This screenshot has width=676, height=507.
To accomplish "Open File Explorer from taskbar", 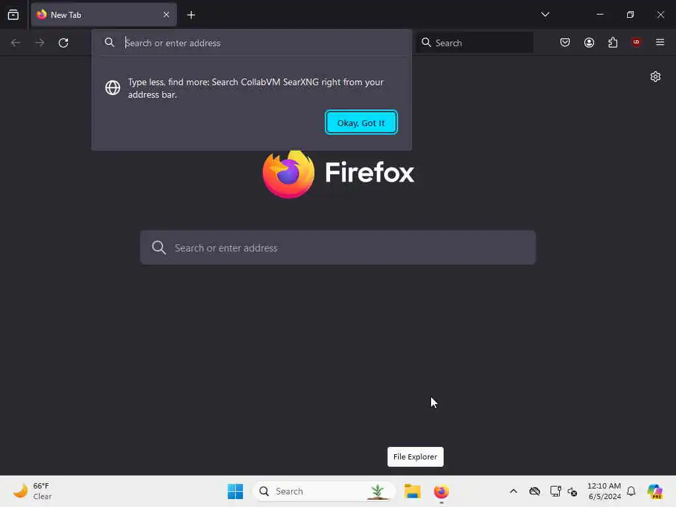I will click(412, 491).
